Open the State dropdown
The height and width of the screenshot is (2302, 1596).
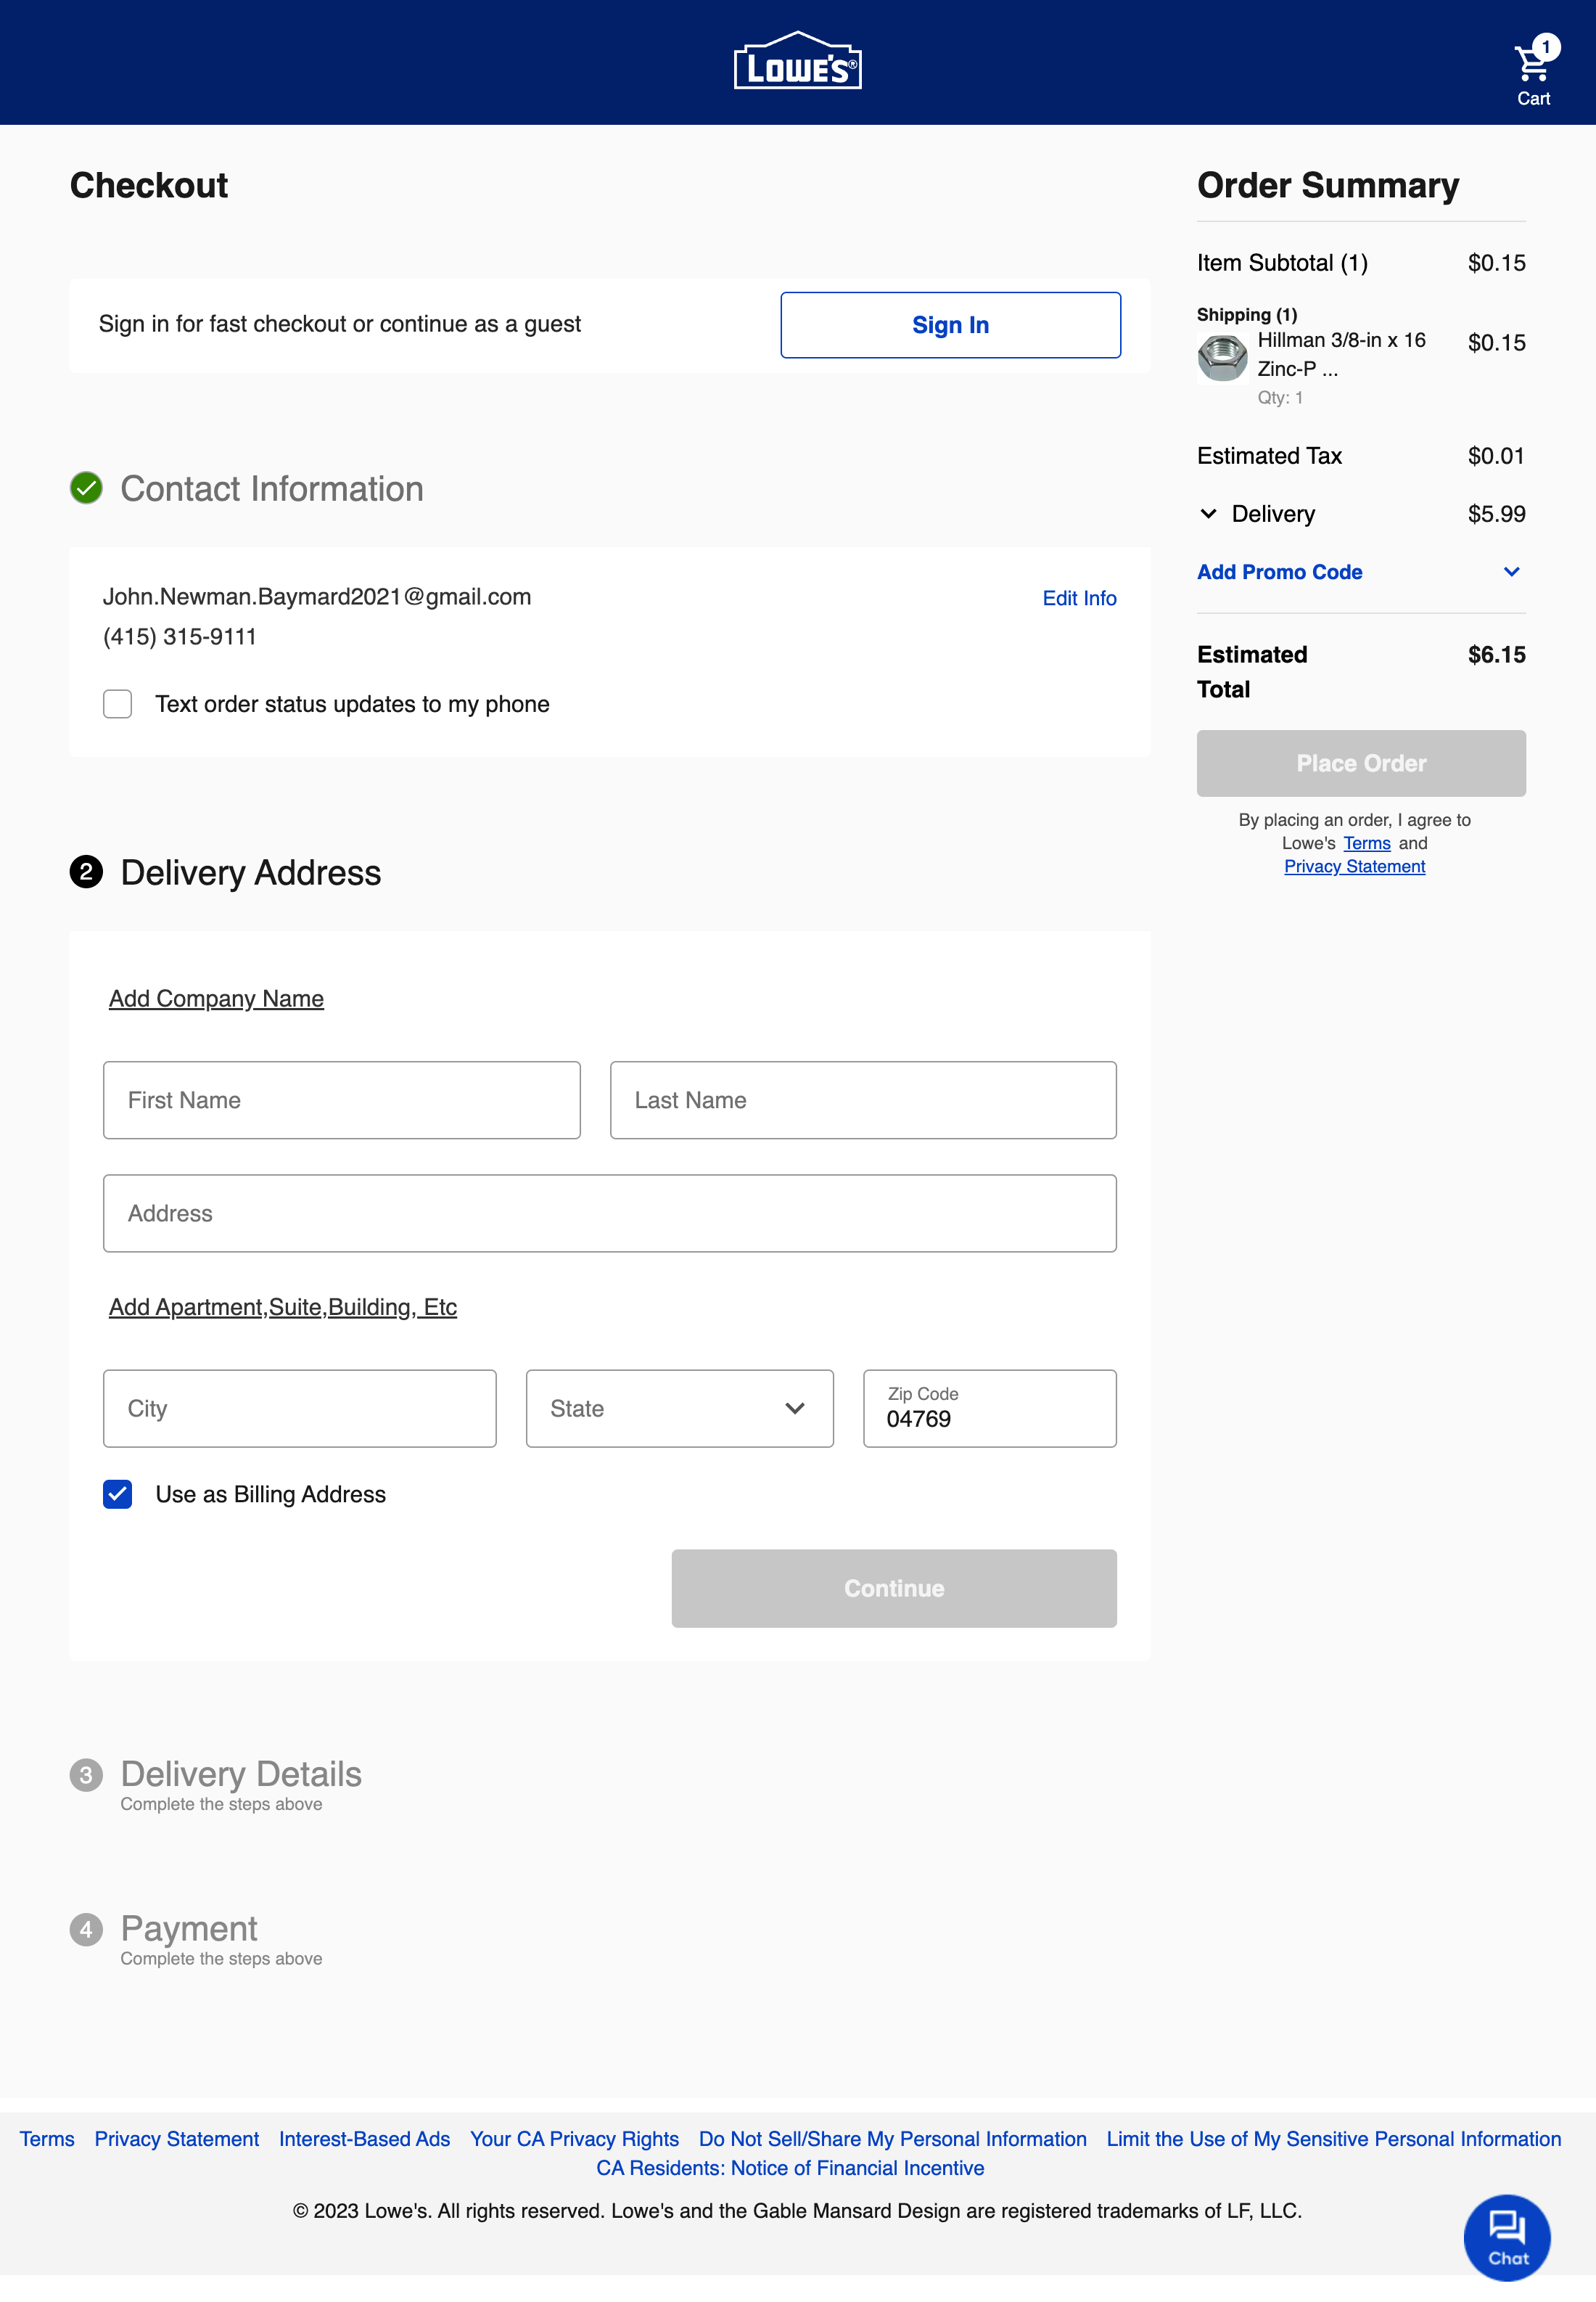coord(679,1409)
